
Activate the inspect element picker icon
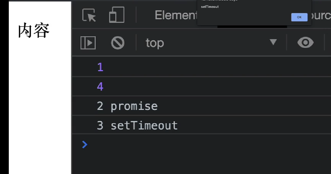(x=89, y=15)
